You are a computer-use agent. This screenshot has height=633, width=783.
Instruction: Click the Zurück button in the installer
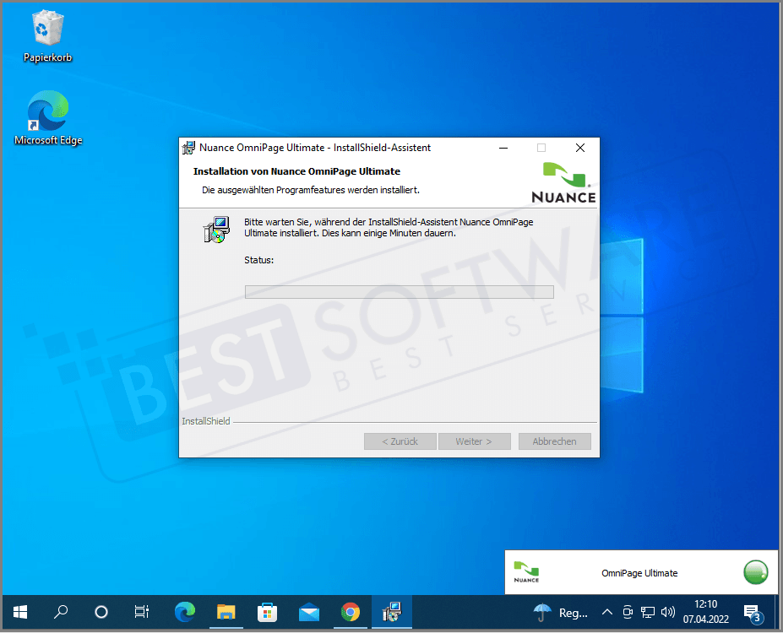click(x=400, y=441)
